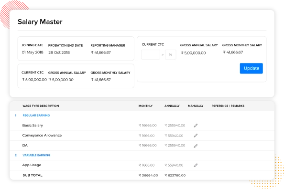This screenshot has width=284, height=189.
Task: Click Basic Salary monthly value ₹ 16666.00
Action: [148, 126]
